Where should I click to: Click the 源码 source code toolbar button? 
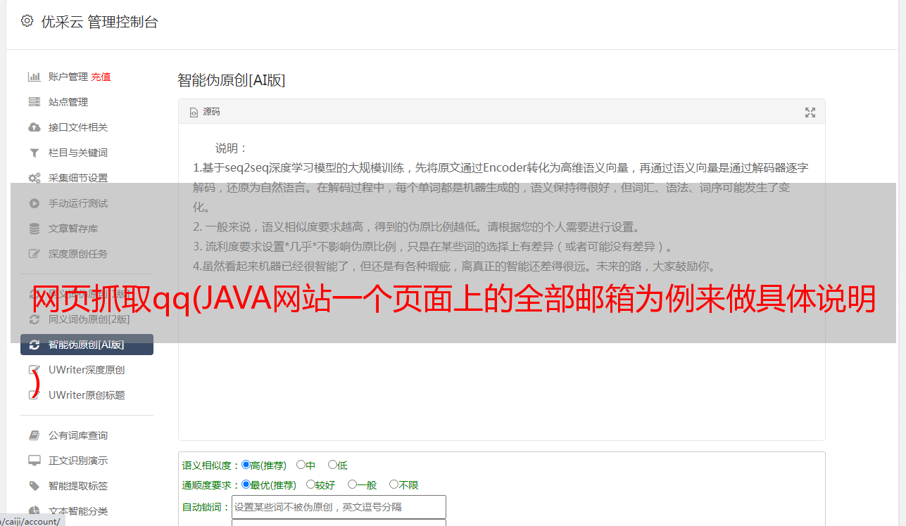click(205, 112)
